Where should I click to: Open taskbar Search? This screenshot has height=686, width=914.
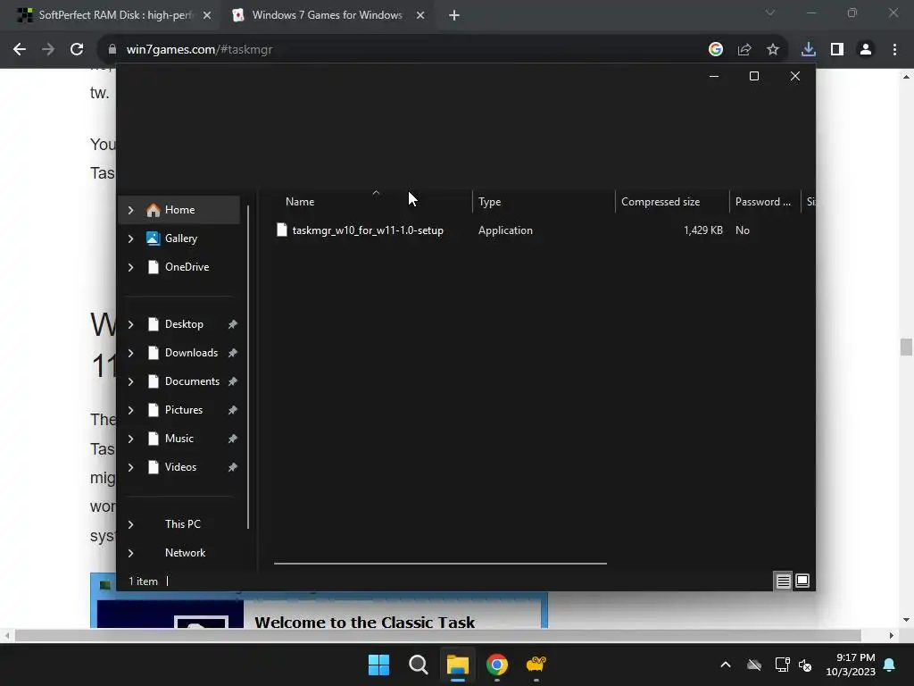click(x=418, y=665)
